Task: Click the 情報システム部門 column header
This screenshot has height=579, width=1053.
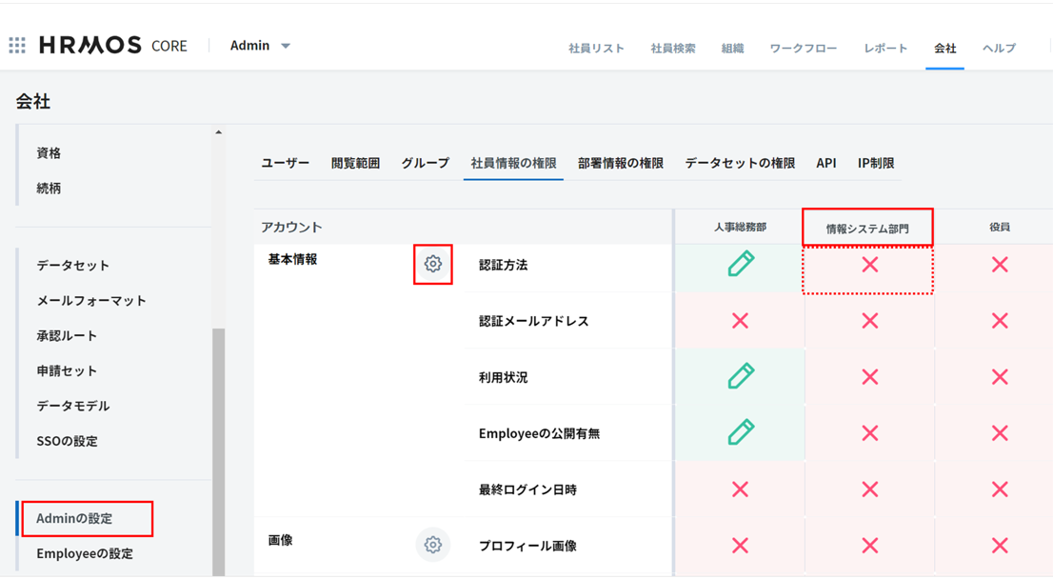Action: coord(867,229)
